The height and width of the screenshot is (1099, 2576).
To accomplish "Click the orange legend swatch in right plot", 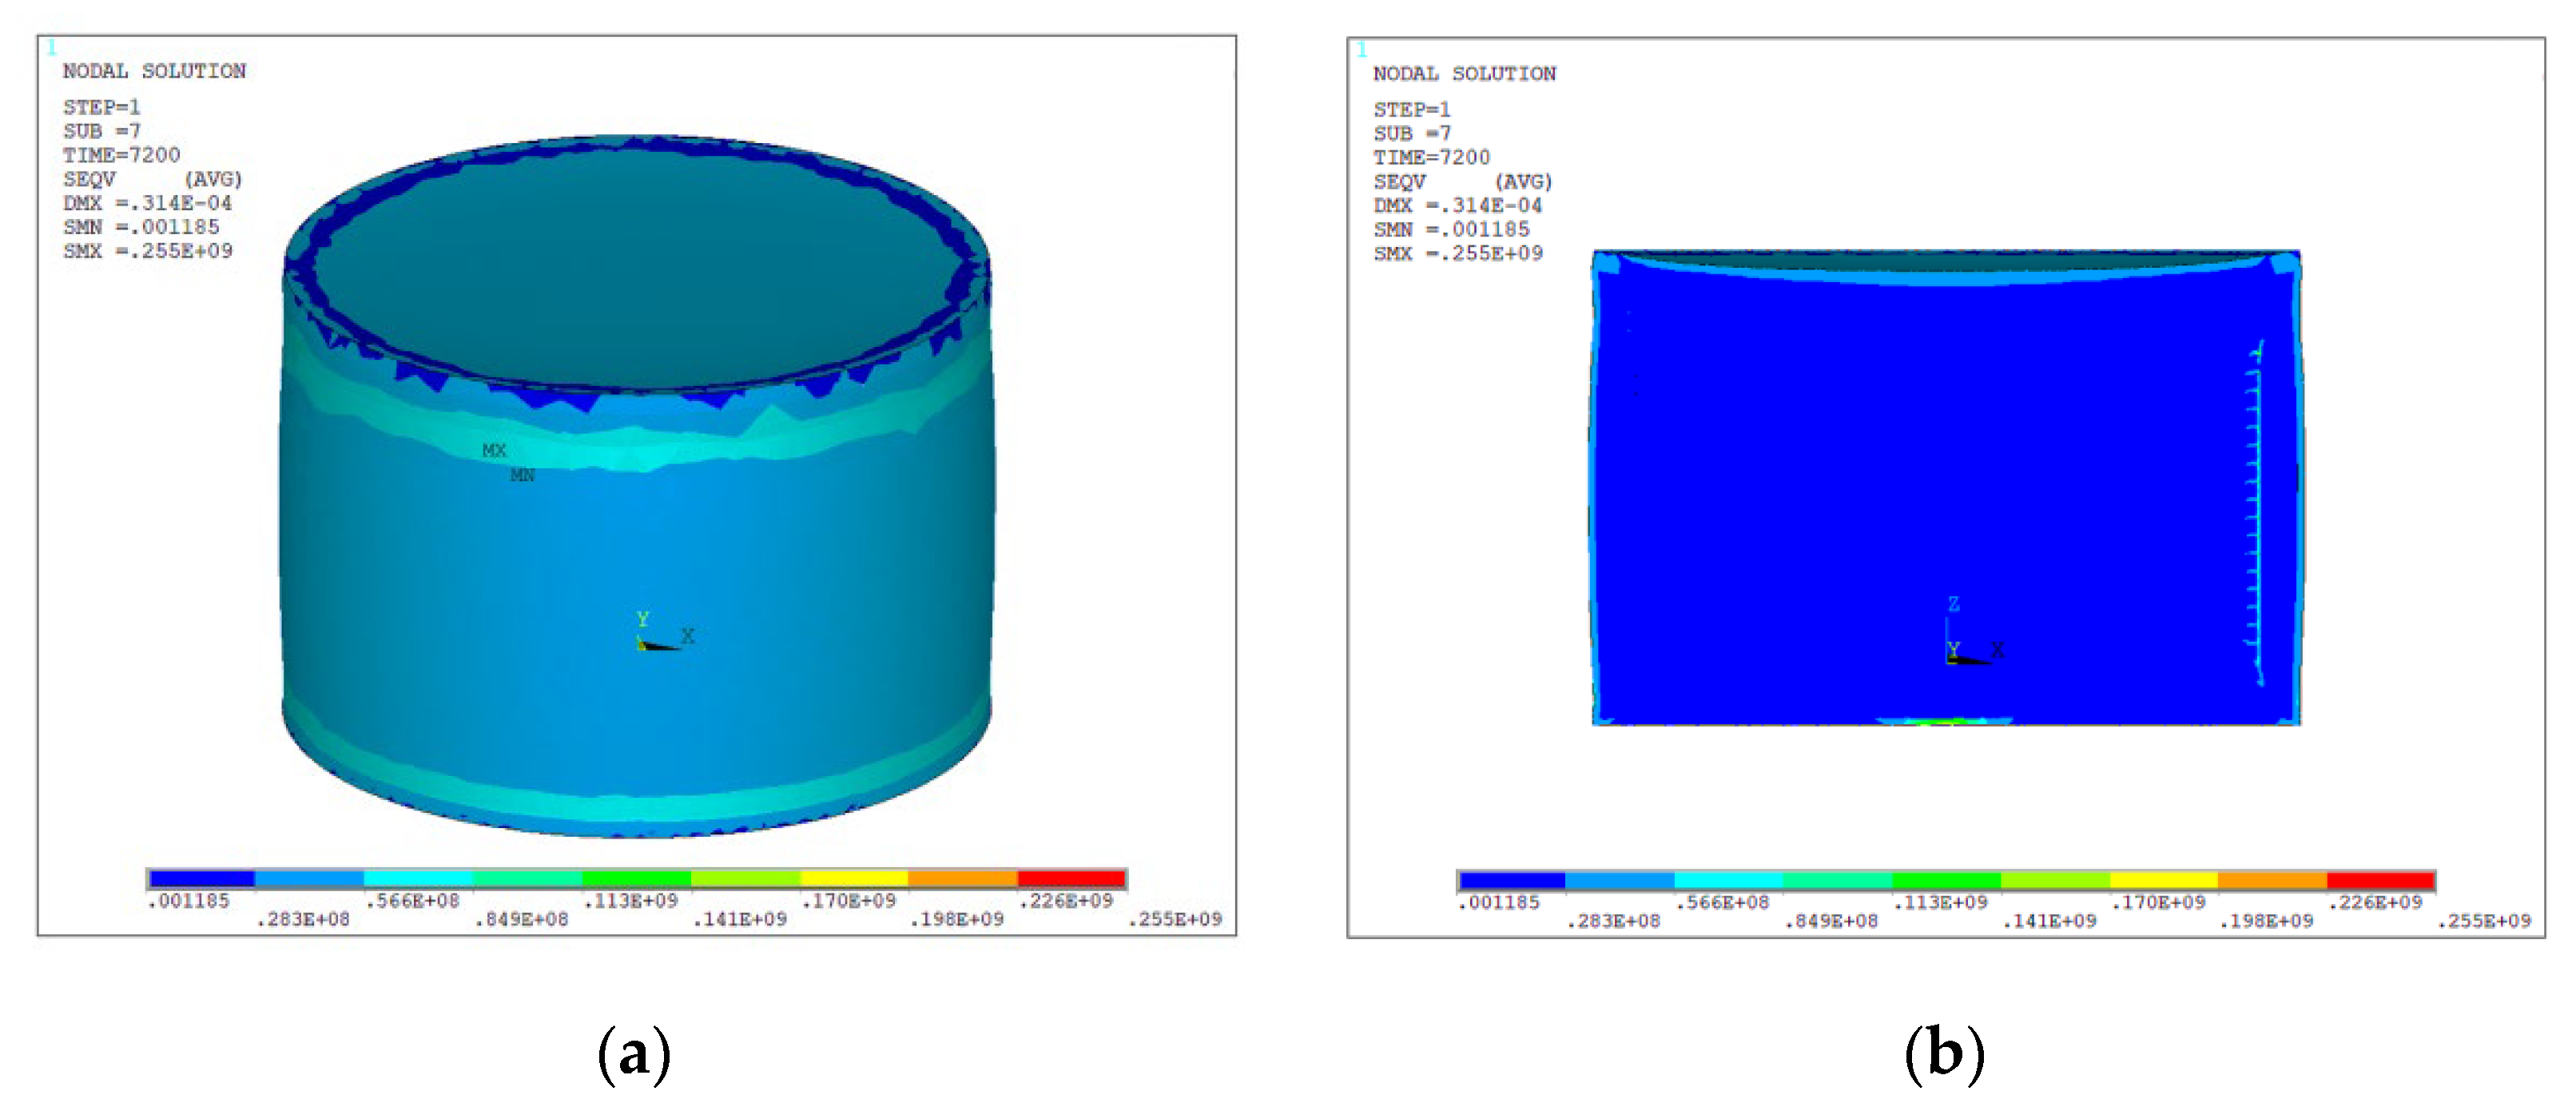I will (2272, 881).
